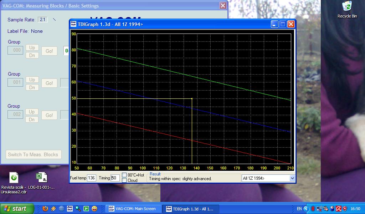Open the Winamp quick launch icon
The width and height of the screenshot is (365, 214).
(53, 209)
